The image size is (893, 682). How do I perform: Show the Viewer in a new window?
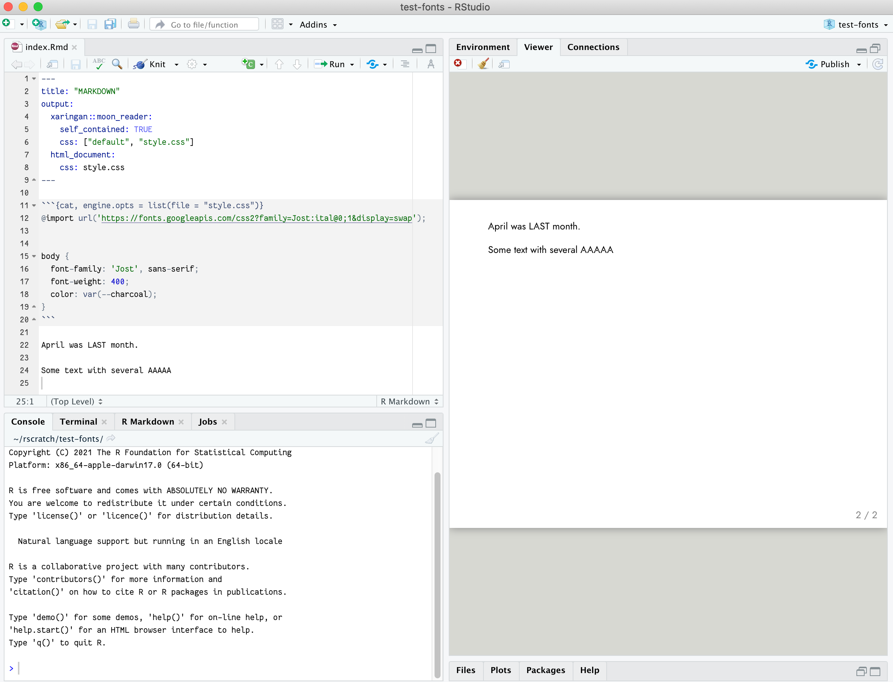point(504,64)
